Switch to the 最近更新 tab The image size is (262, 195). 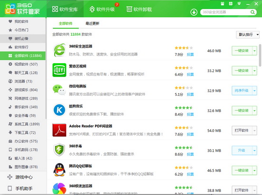coord(92,23)
